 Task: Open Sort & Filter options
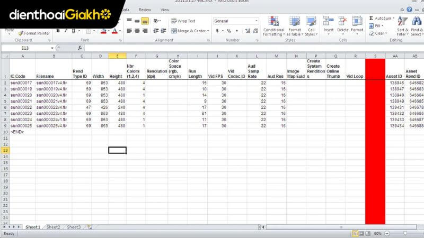(x=402, y=26)
